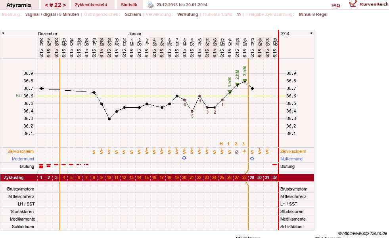Click the 2014 year label

tap(285, 34)
